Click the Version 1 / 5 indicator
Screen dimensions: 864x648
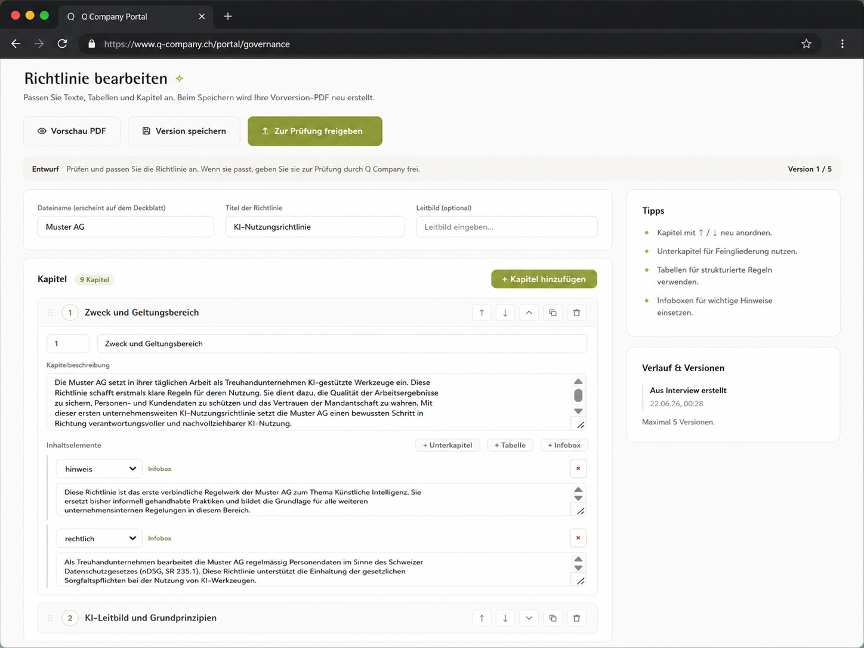810,169
